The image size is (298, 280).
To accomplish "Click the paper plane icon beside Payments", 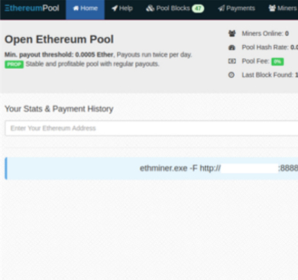I will pos(221,8).
